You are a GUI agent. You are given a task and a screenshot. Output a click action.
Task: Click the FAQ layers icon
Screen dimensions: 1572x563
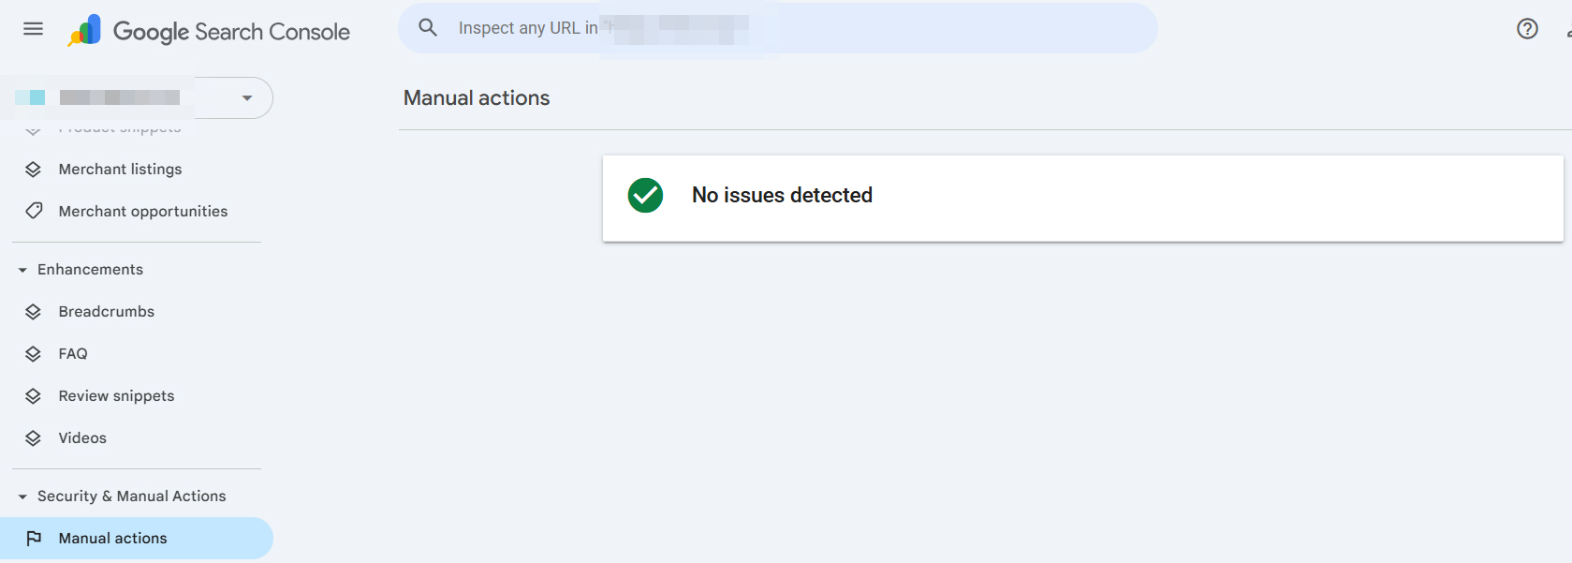click(x=34, y=354)
